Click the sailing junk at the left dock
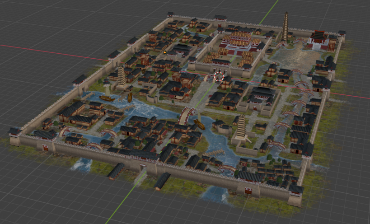370x224 pixels. click(x=107, y=94)
